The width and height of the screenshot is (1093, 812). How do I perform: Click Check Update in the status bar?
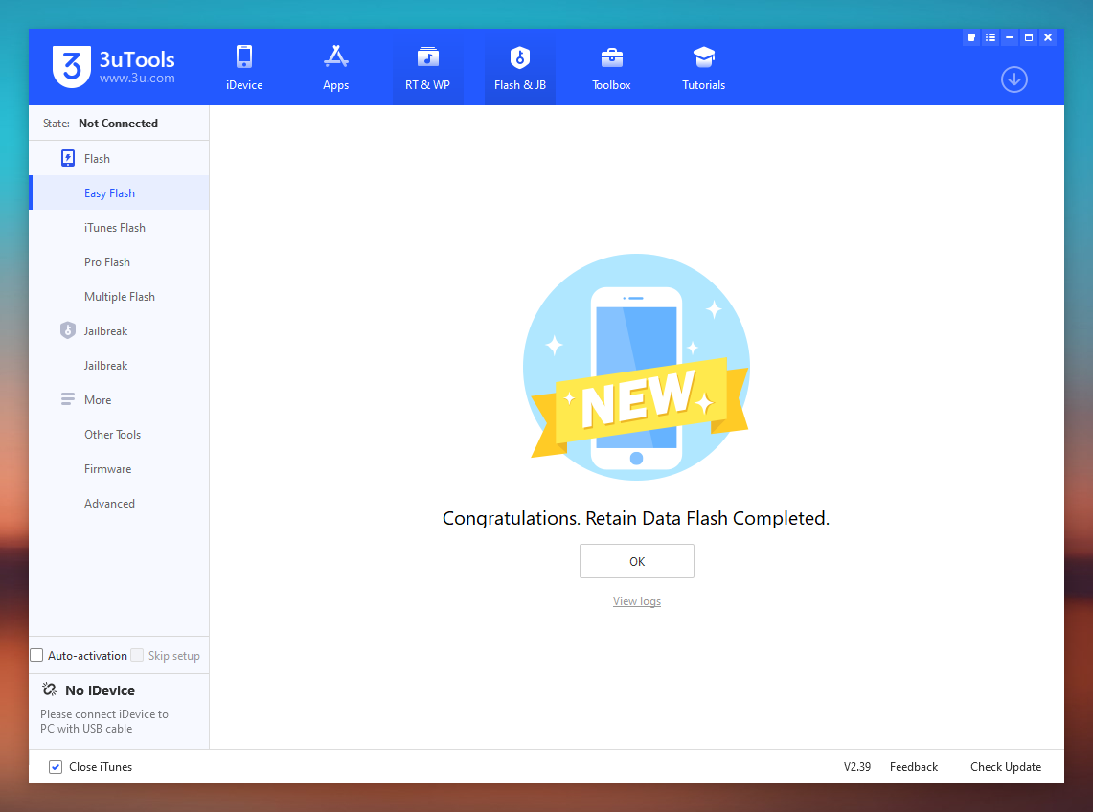1005,767
